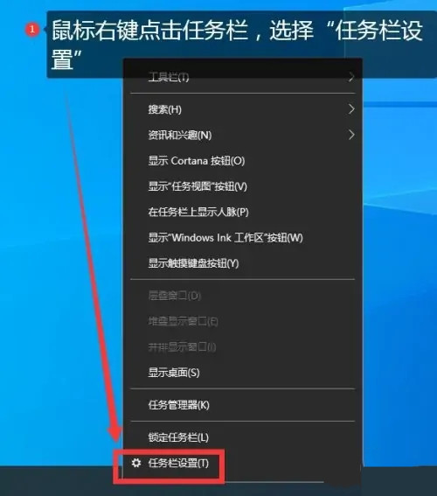Click the red number 1 step badge
The image size is (437, 496).
point(32,30)
